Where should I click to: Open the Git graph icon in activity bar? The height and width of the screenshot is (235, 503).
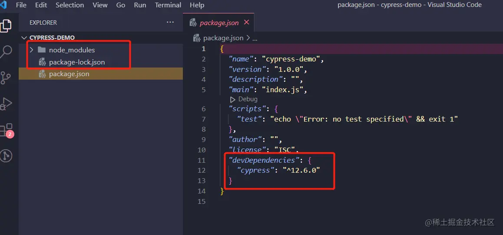[x=6, y=156]
